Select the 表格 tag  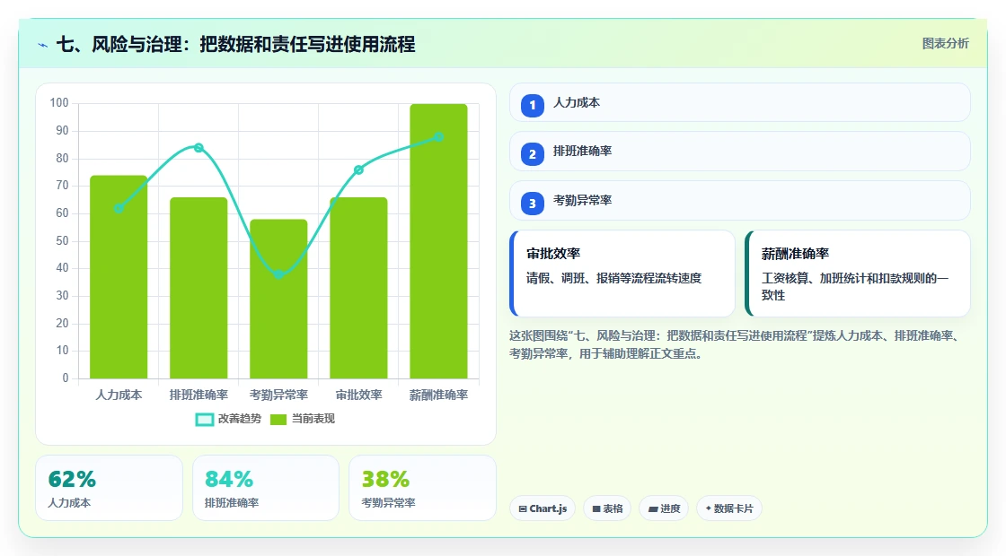point(607,508)
